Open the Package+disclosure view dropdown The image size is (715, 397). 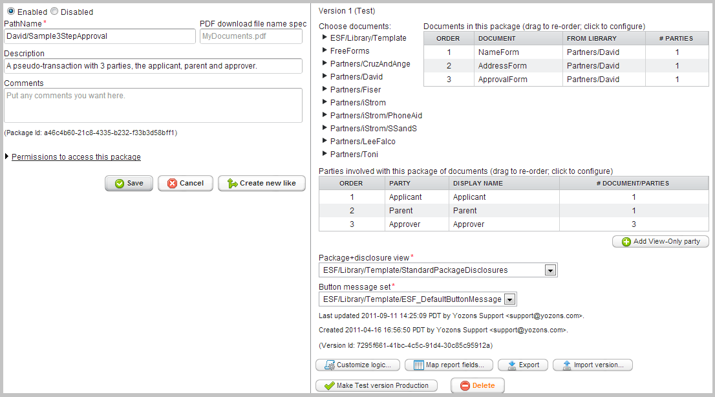550,270
